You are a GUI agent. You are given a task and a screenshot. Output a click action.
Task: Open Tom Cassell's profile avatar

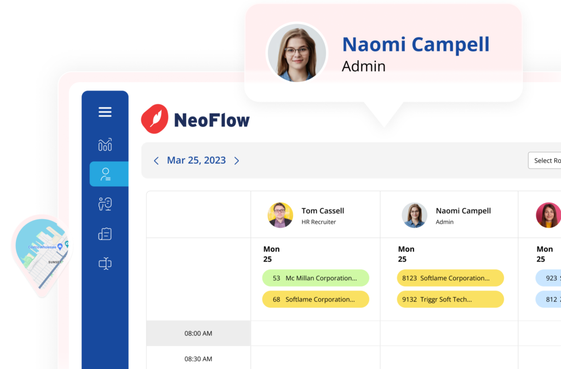(x=280, y=215)
